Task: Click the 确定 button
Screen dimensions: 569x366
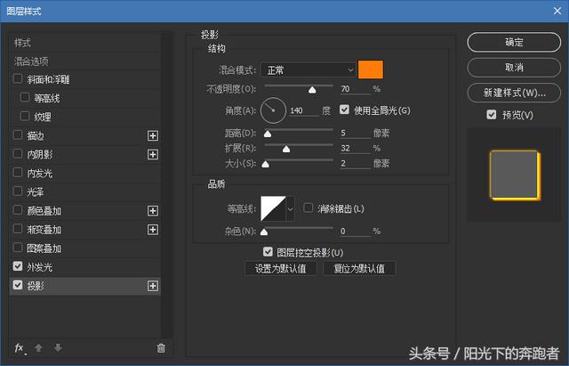Action: click(x=514, y=42)
